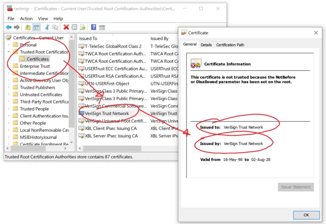Expand the Client Authentication Issuers node
The width and height of the screenshot is (326, 224).
pos(9,116)
